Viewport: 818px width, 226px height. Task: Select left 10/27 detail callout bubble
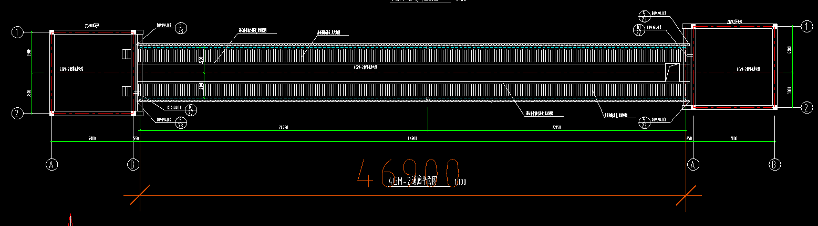[x=192, y=109]
